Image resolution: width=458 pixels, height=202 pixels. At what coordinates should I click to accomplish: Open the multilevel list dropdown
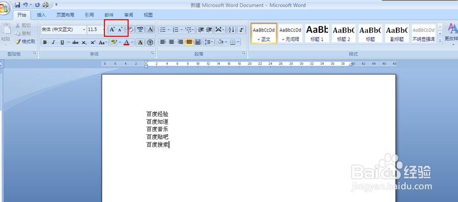click(x=190, y=29)
